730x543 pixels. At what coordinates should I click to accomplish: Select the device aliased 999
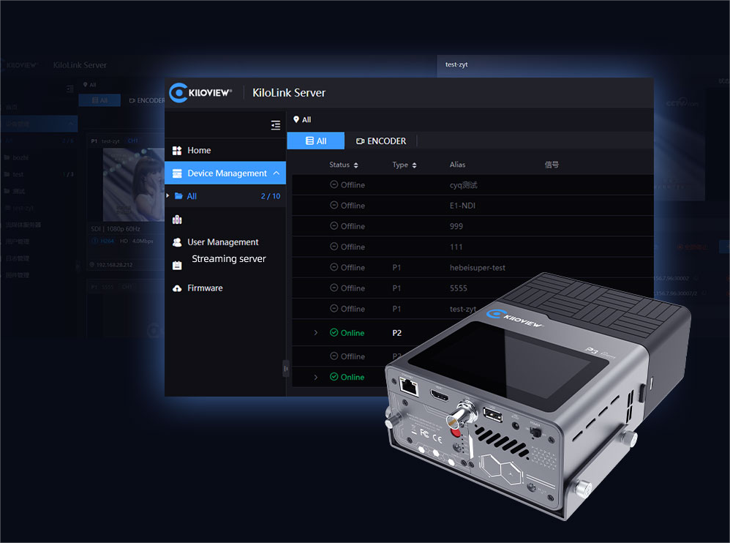point(456,226)
